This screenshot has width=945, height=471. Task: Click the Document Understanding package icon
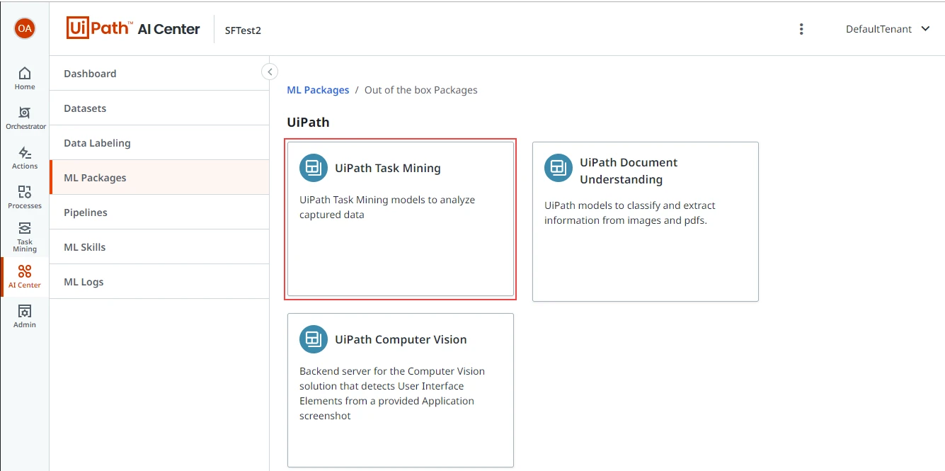(x=558, y=168)
